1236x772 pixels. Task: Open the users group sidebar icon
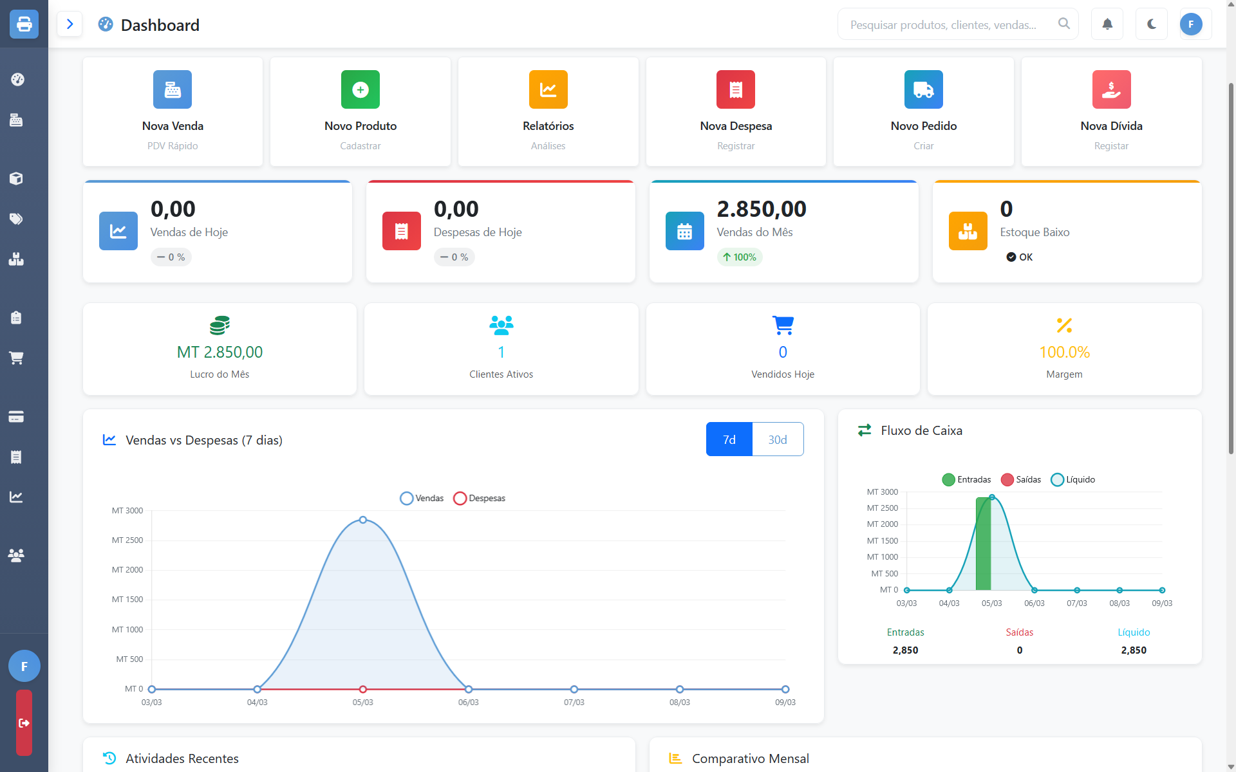click(17, 555)
